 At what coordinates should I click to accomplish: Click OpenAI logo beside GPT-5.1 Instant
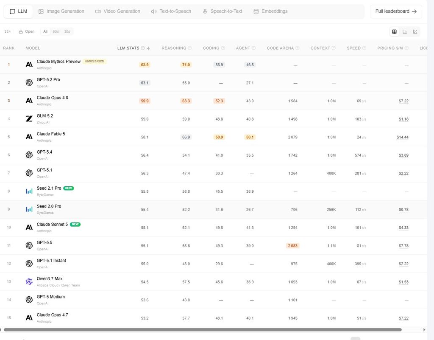pyautogui.click(x=29, y=264)
